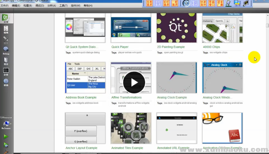Switch to Debug mode in sidebar
The image size is (269, 154).
click(x=6, y=51)
